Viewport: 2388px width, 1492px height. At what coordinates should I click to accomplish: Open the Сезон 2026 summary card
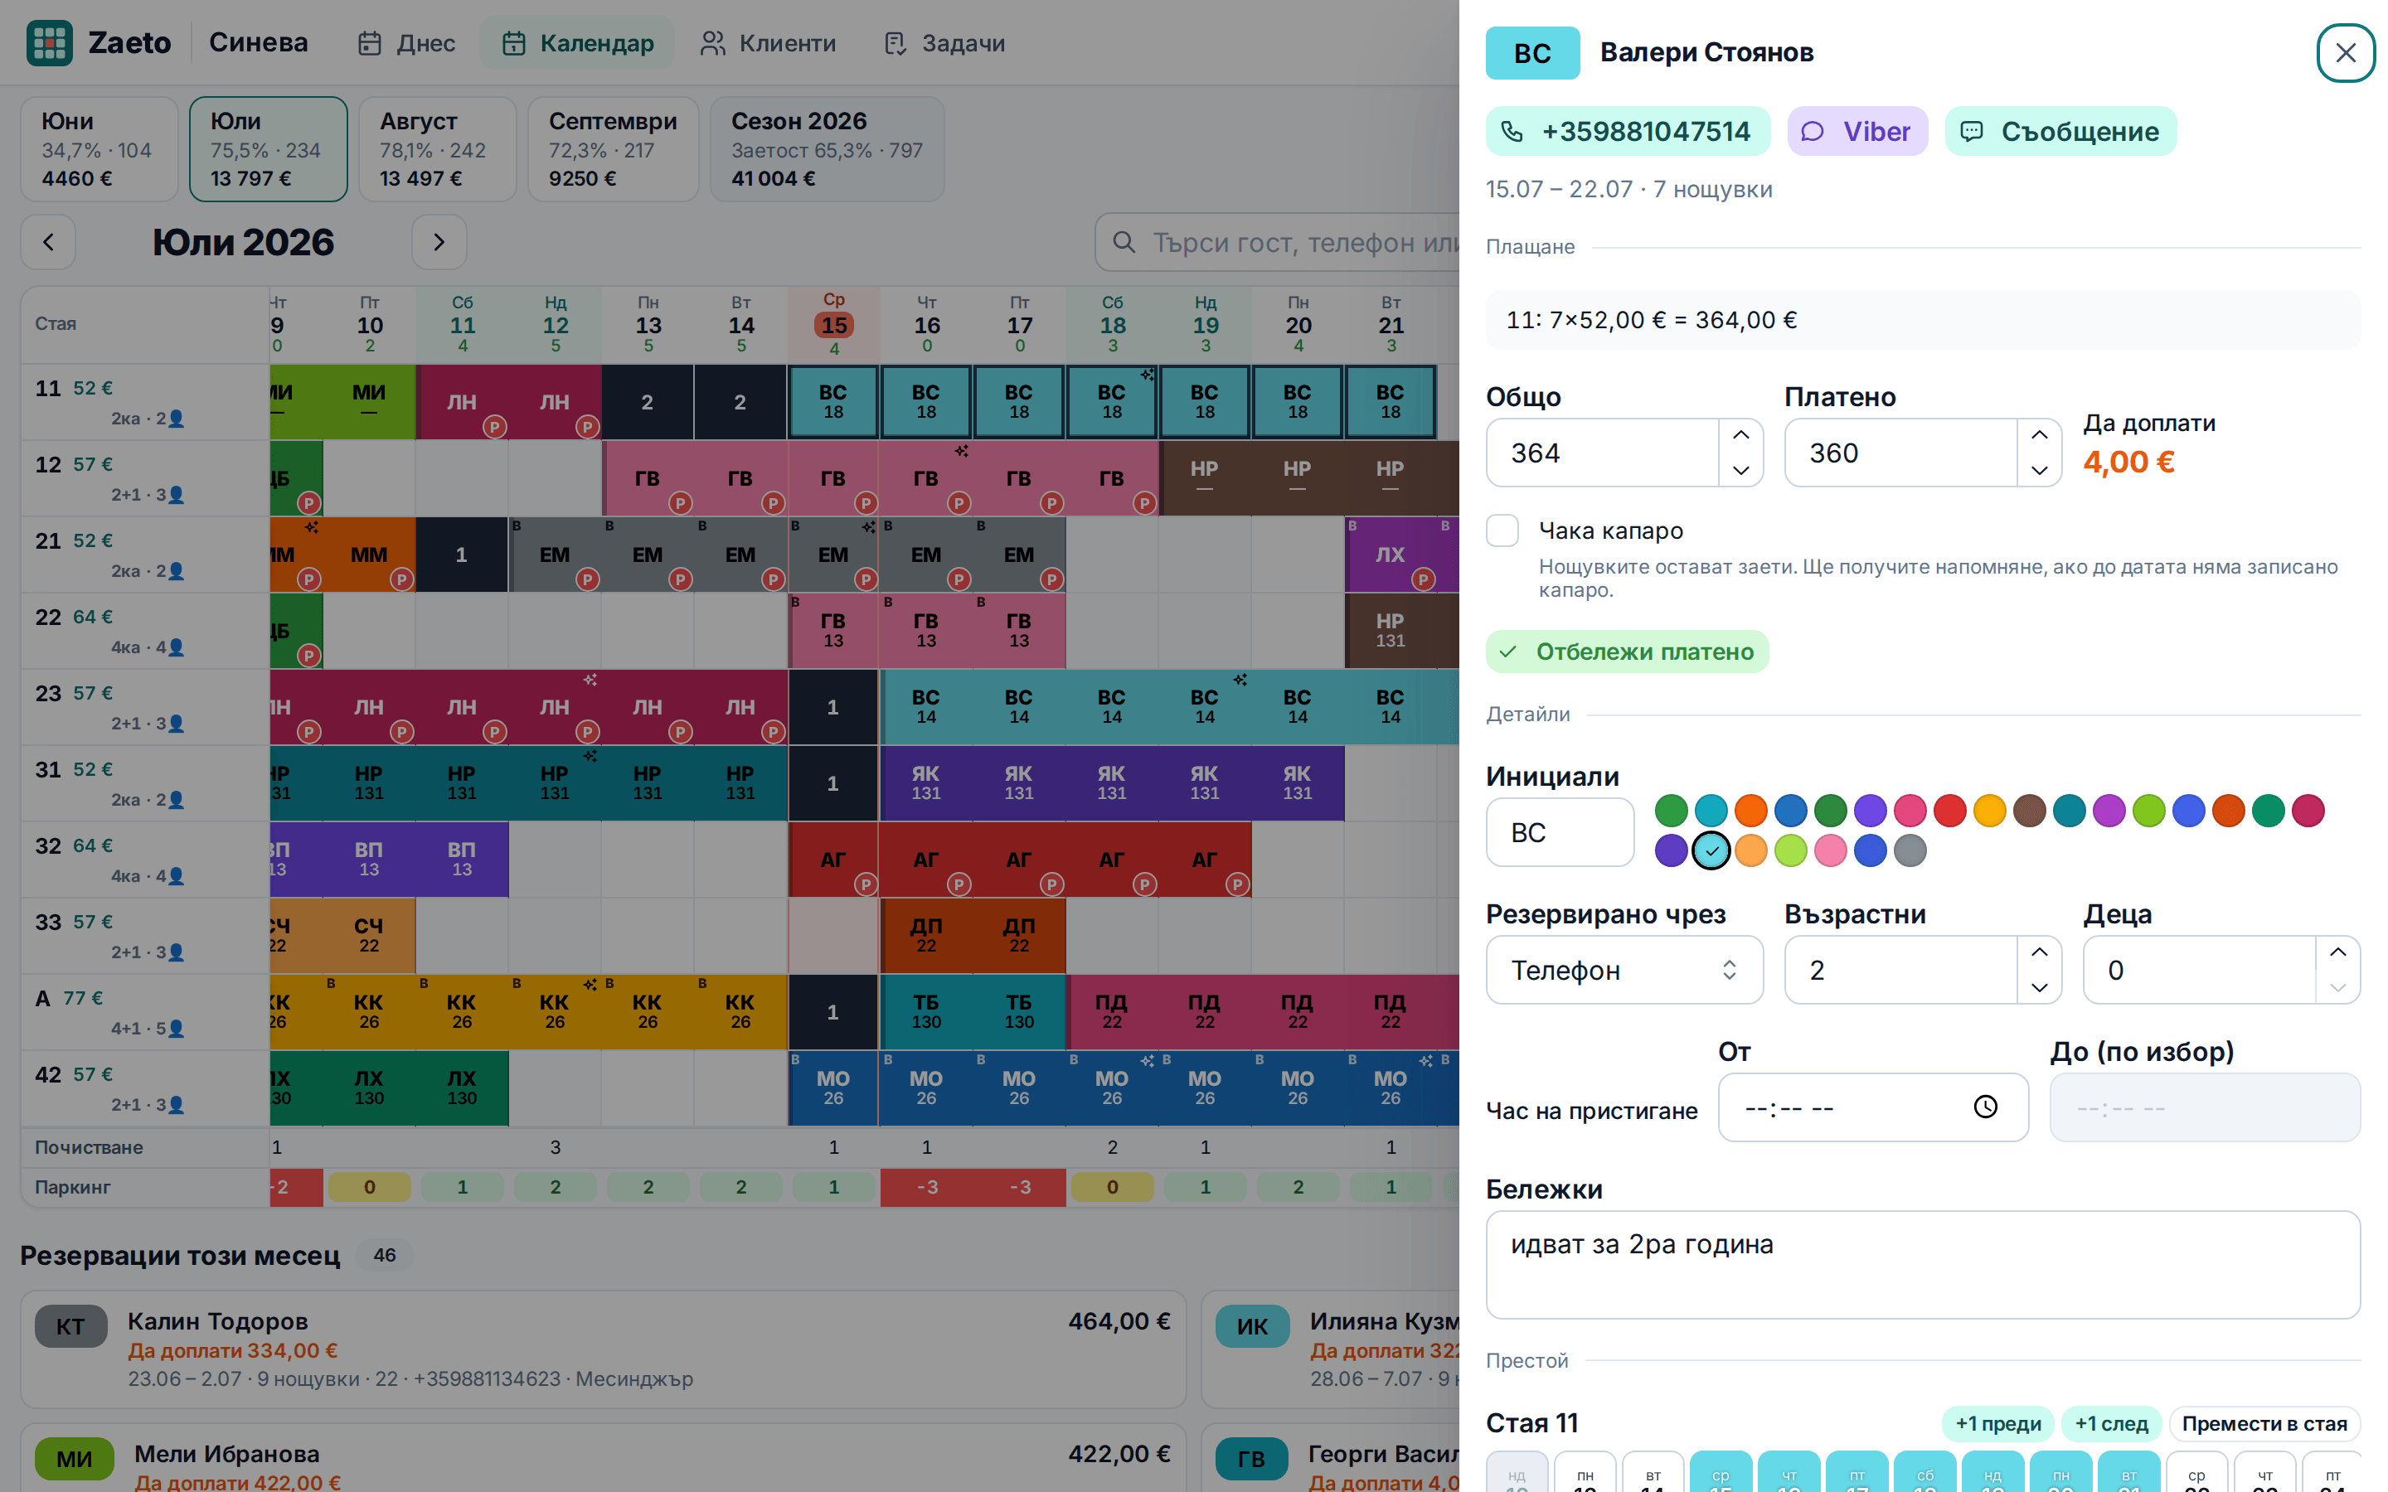click(827, 149)
